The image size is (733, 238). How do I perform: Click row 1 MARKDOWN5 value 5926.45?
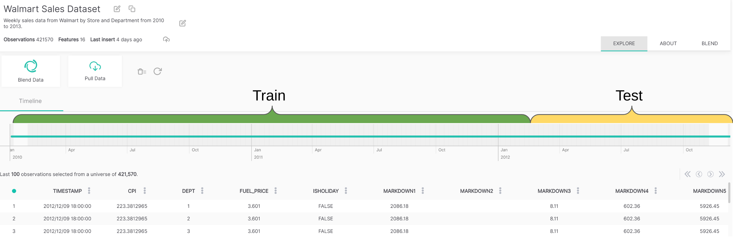tap(709, 206)
